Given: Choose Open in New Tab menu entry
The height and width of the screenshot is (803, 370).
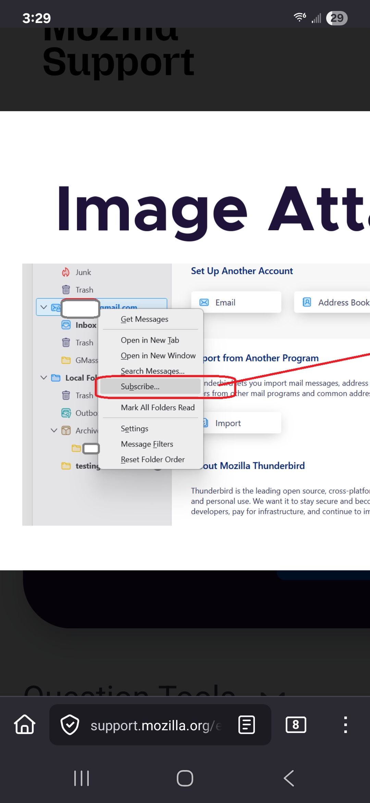Looking at the screenshot, I should coord(151,340).
